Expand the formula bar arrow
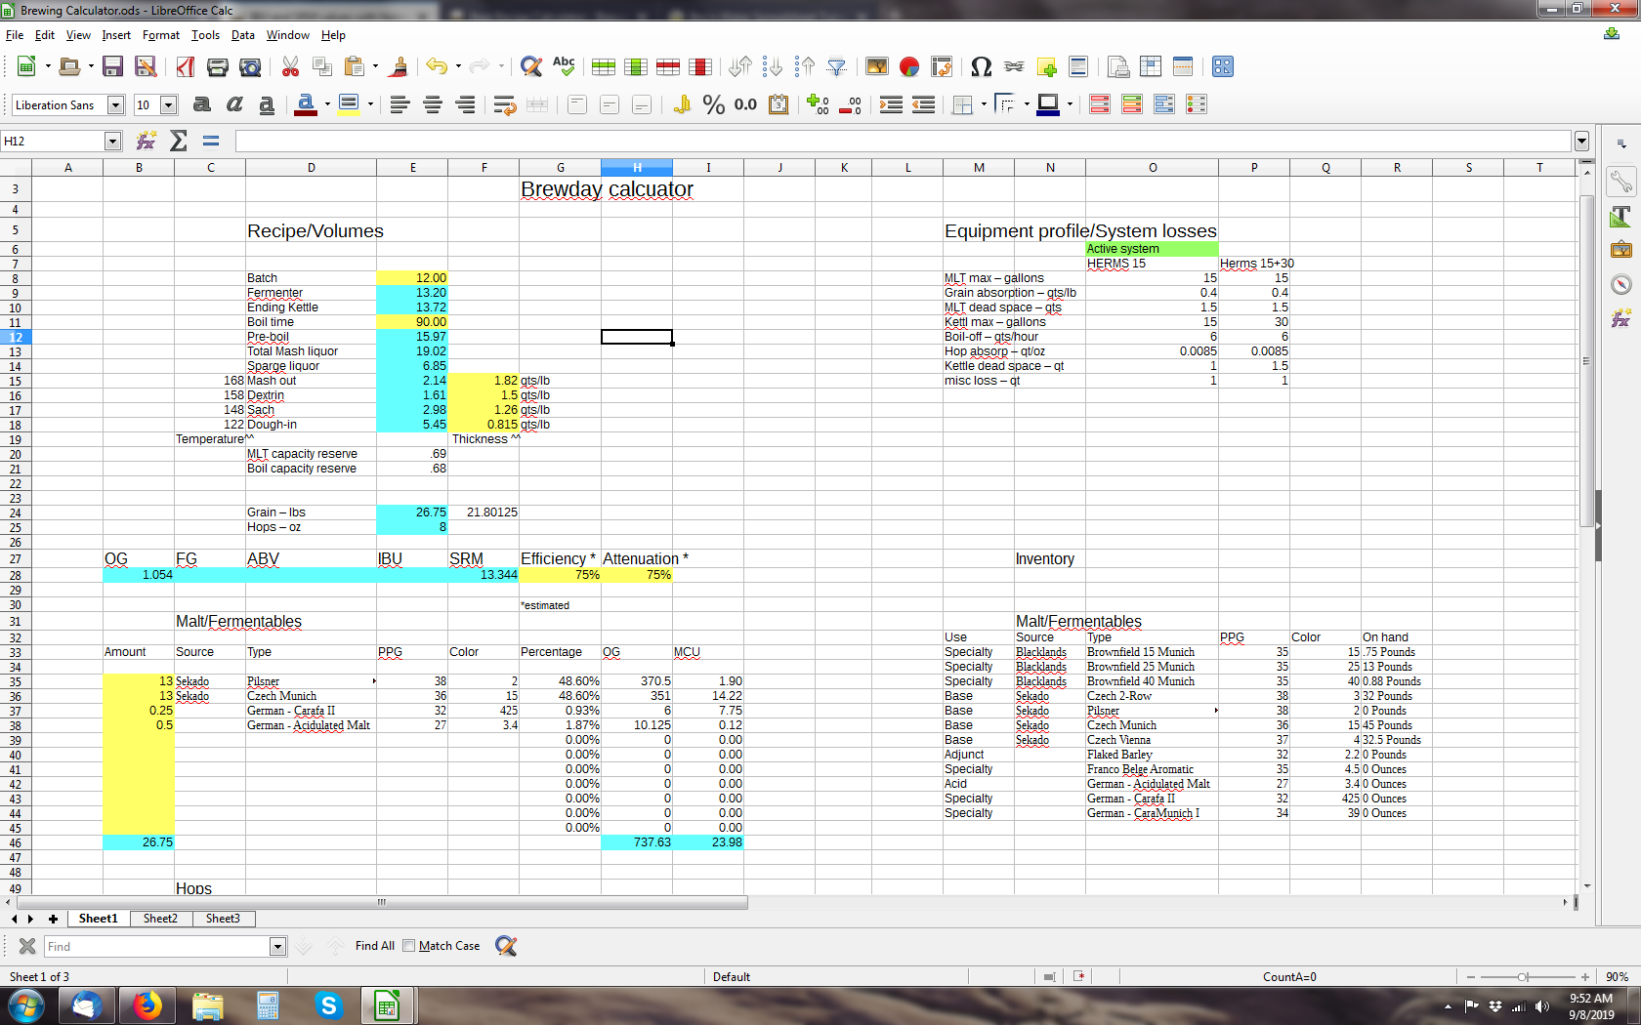 pos(1581,141)
